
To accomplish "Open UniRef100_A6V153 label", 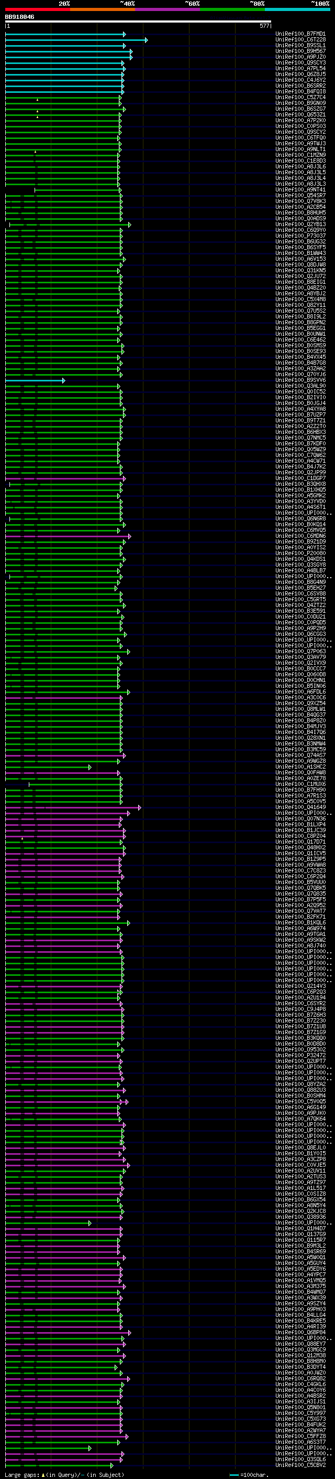I will click(x=300, y=259).
